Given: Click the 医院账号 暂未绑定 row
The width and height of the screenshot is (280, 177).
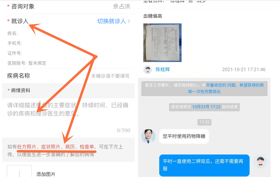Looking at the screenshot, I should click(x=27, y=63).
